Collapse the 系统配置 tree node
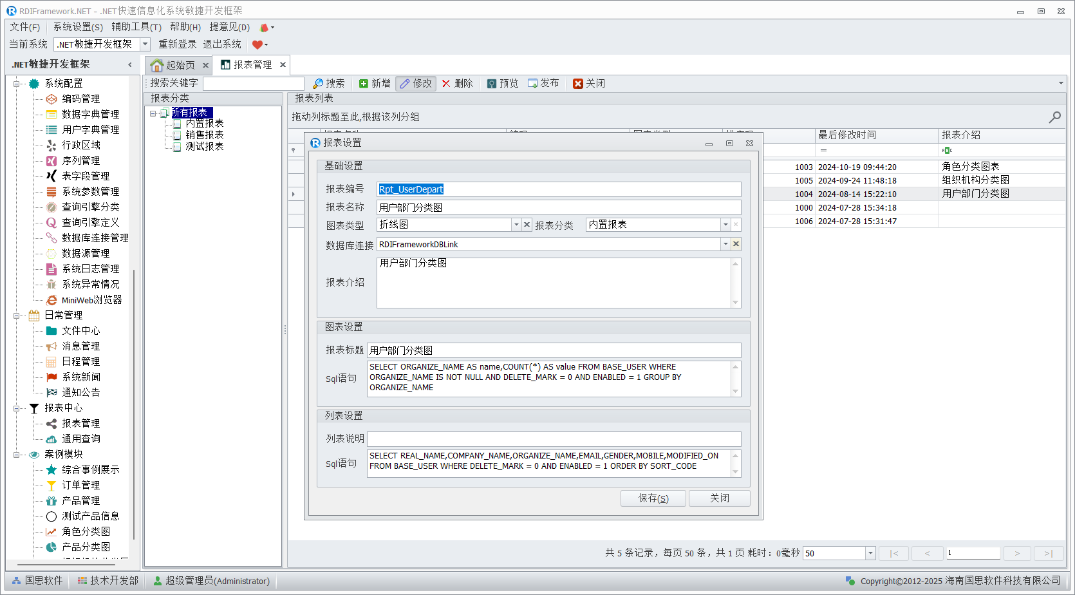Image resolution: width=1075 pixels, height=595 pixels. click(x=16, y=84)
